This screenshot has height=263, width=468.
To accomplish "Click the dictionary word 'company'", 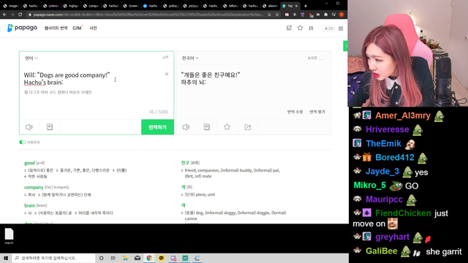I will (34, 187).
